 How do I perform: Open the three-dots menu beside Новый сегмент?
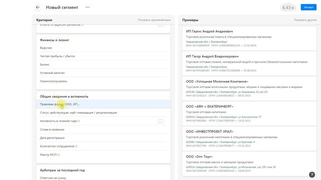(88, 7)
